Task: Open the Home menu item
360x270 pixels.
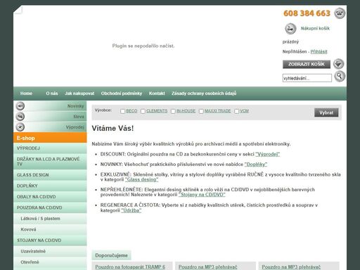Action: click(x=26, y=94)
